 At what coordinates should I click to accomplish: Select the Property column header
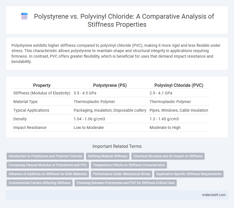[x=42, y=85]
